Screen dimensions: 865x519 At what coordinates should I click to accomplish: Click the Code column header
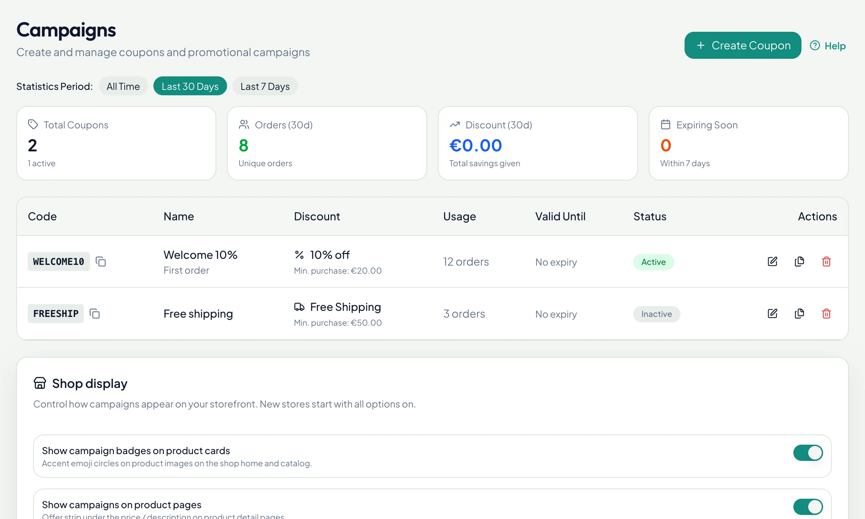click(x=42, y=217)
